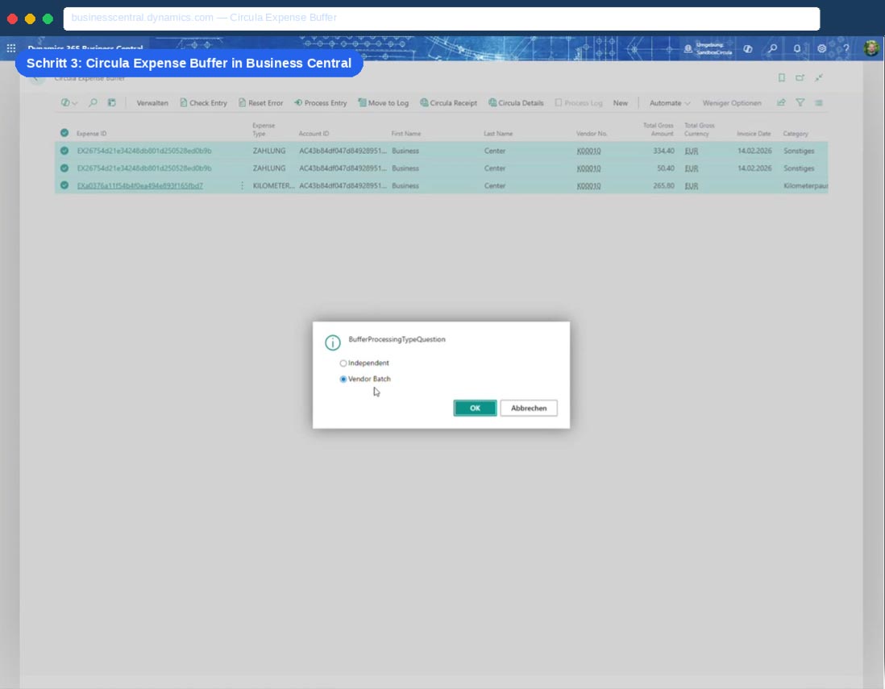Click Weniger Optionen to show fewer actions
Viewport: 885px width, 689px height.
point(732,102)
